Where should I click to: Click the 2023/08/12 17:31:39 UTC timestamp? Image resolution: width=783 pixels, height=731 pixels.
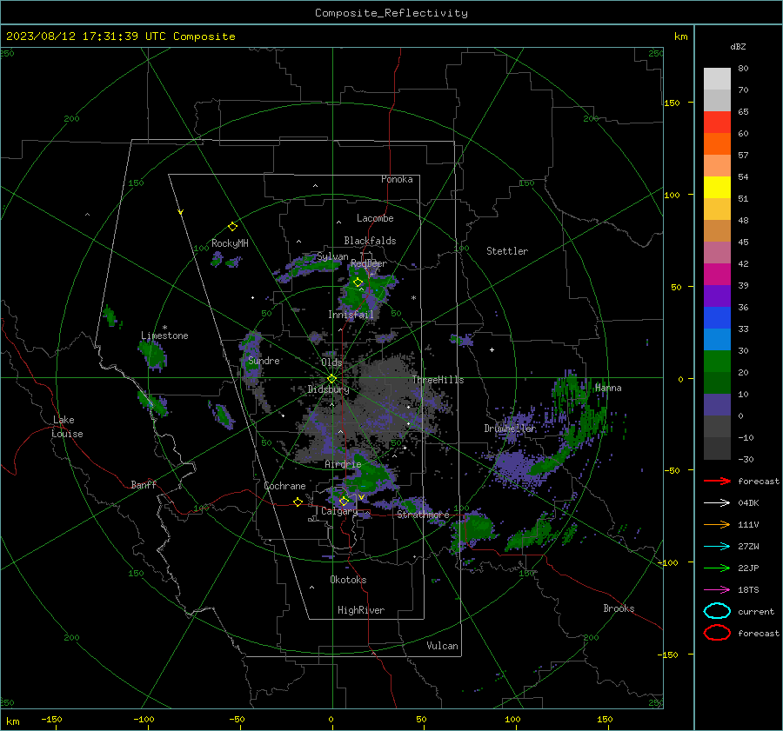click(120, 37)
